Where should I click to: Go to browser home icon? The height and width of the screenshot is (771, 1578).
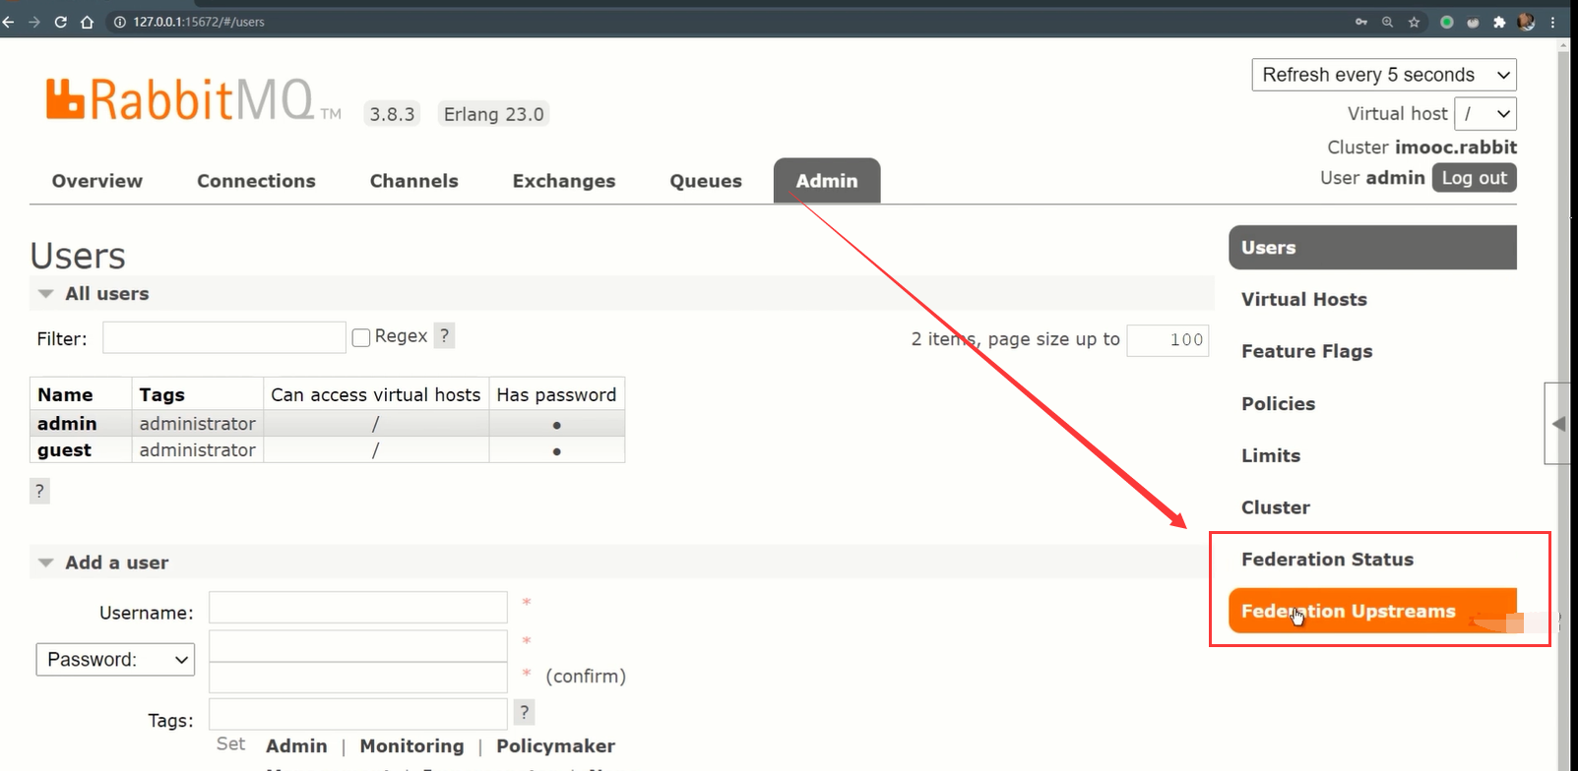tap(87, 22)
